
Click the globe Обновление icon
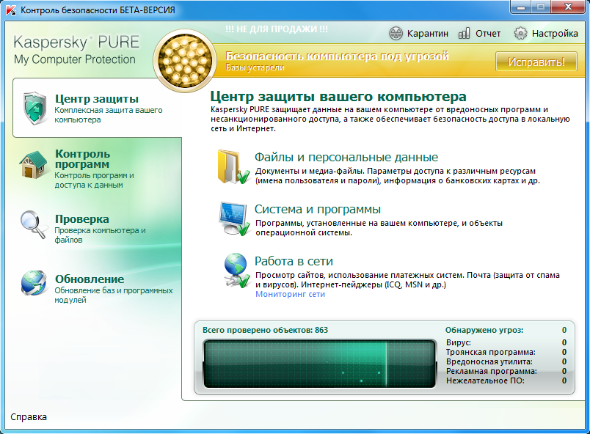coord(34,283)
